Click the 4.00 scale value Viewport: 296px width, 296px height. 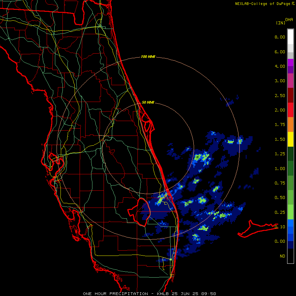pos(280,66)
